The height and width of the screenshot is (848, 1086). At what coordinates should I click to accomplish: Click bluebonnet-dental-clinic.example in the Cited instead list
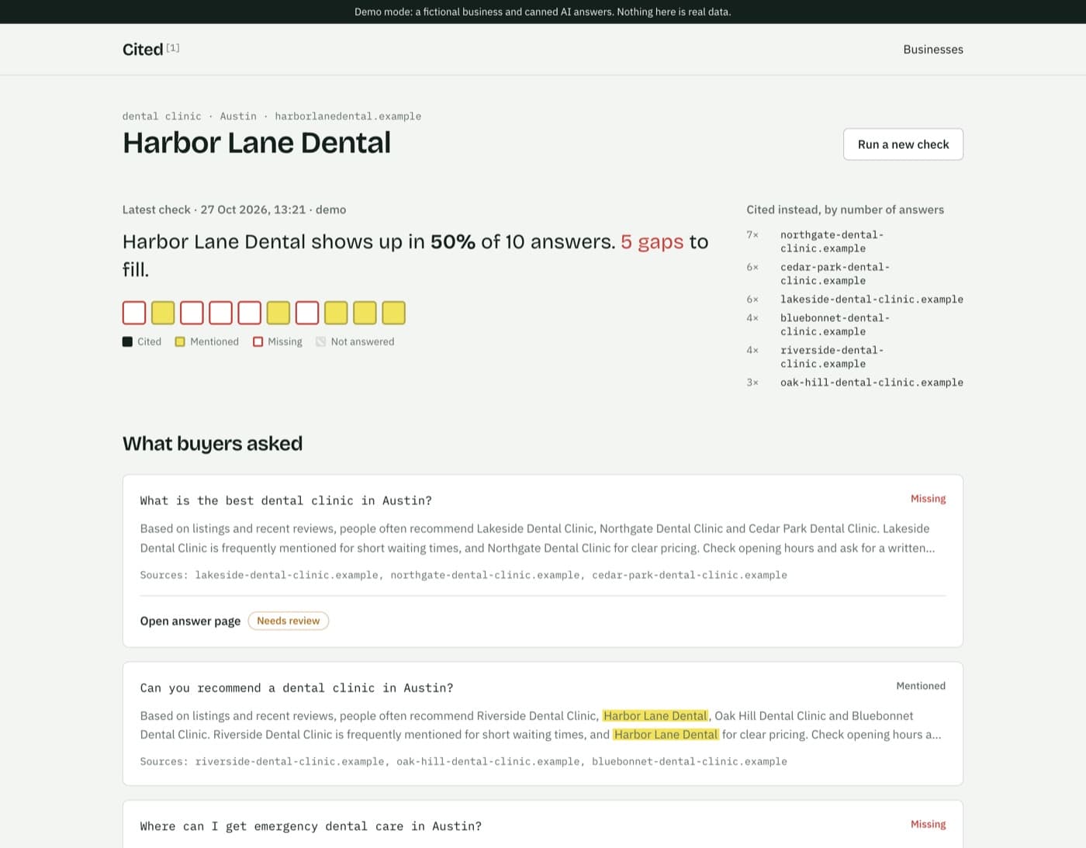[x=835, y=324]
